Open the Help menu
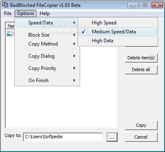 point(44,13)
